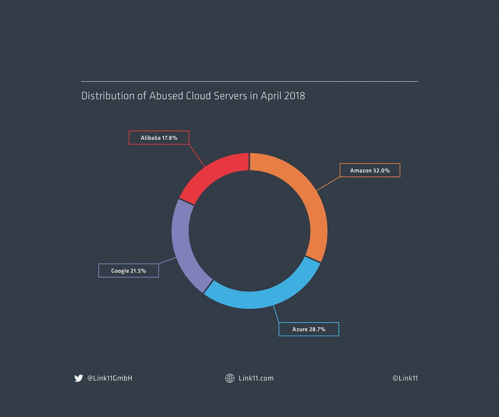
Task: Visit the Link11.com website link
Action: click(x=256, y=378)
